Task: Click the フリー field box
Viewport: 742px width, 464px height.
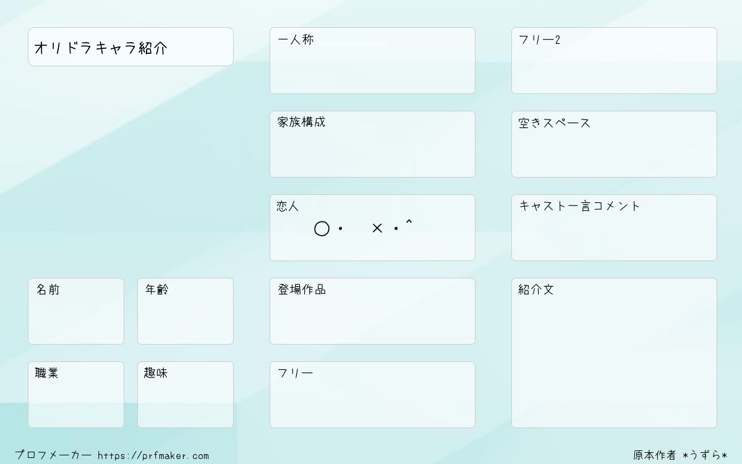Action: click(372, 395)
